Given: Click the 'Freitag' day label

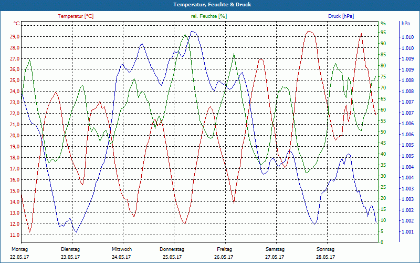Looking at the screenshot, I should (x=225, y=249).
